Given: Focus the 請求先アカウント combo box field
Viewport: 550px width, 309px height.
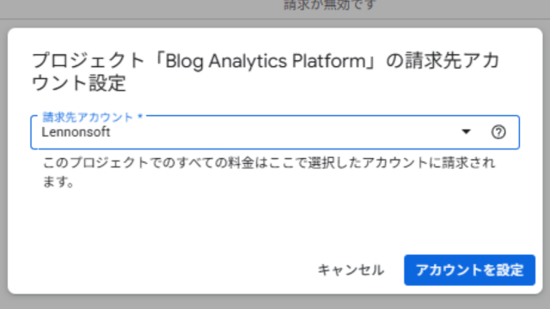Looking at the screenshot, I should (x=275, y=132).
